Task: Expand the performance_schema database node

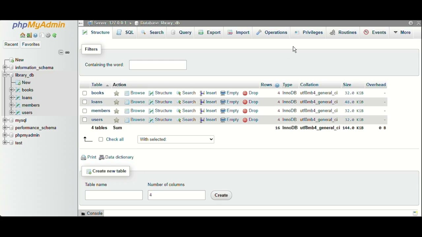Action: click(5, 128)
